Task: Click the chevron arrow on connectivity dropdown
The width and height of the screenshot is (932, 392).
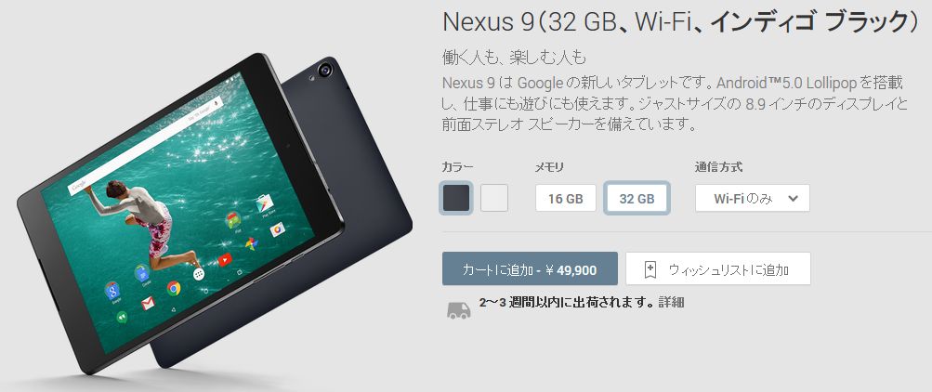Action: [x=793, y=199]
